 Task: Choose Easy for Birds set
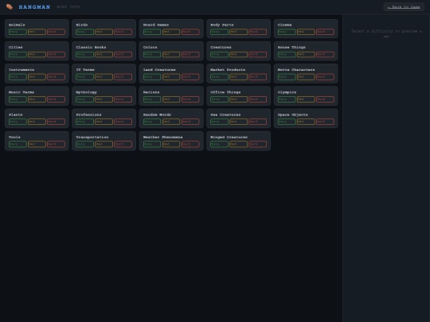(84, 32)
